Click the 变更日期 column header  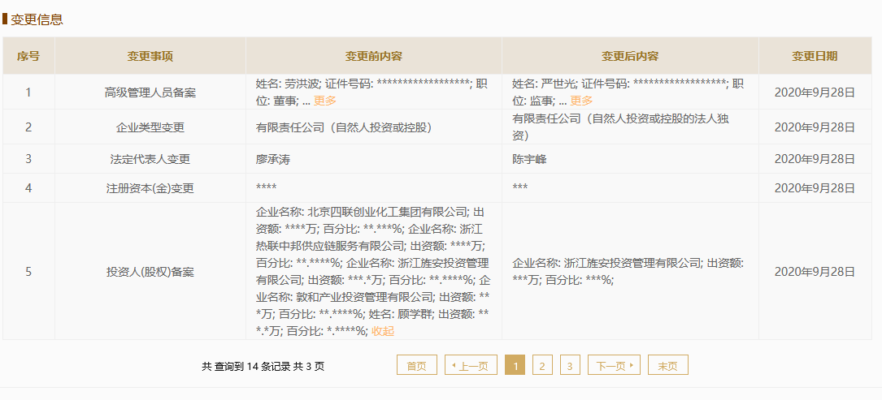(815, 56)
